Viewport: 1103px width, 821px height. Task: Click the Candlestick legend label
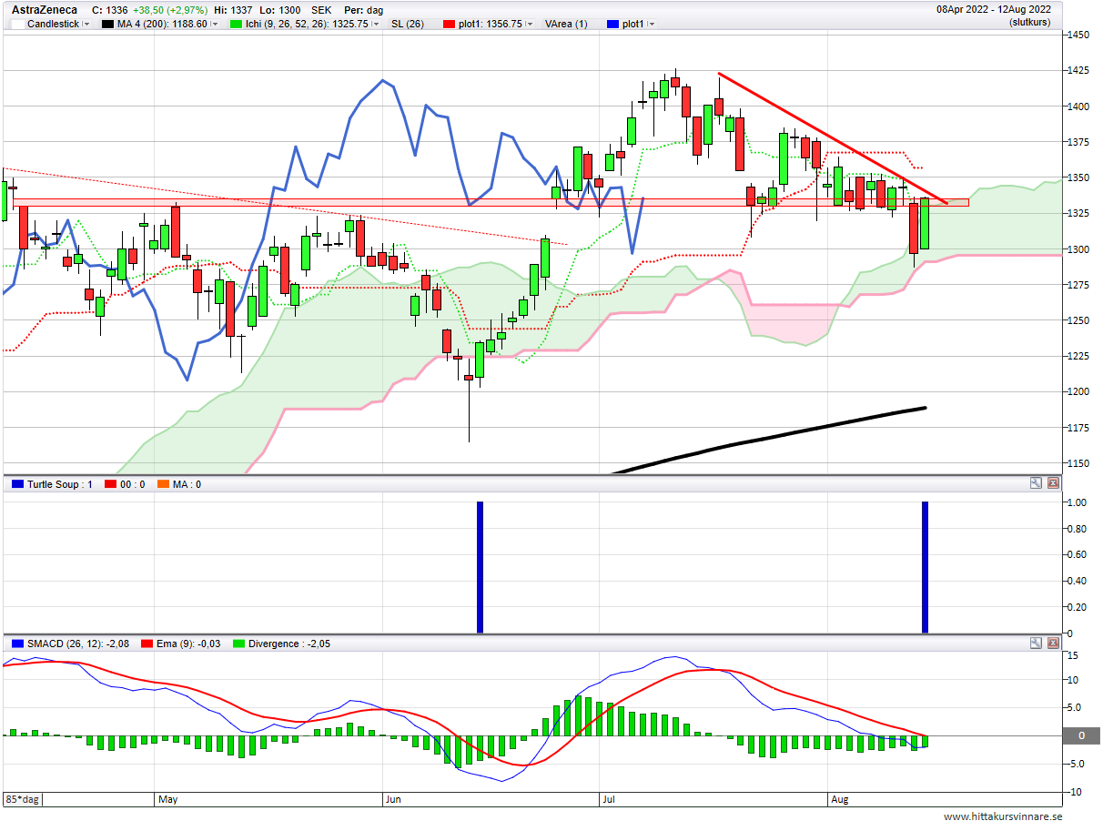click(53, 25)
